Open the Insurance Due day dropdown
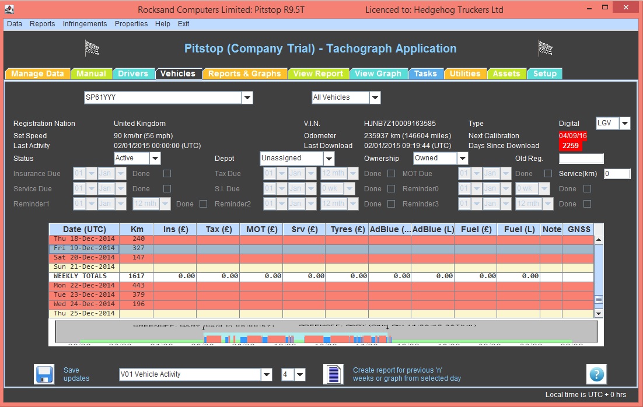Viewport: 643px width, 407px height. pyautogui.click(x=92, y=173)
